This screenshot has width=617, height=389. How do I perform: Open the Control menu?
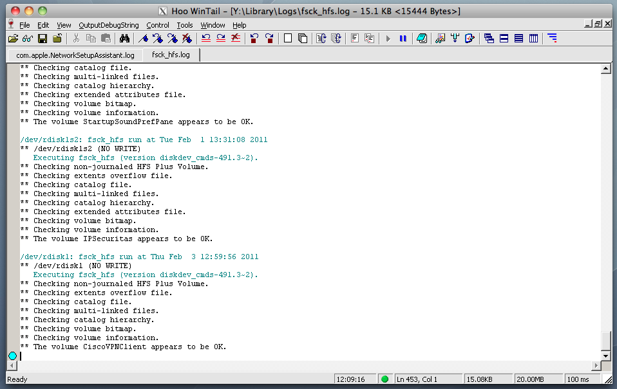tap(158, 25)
